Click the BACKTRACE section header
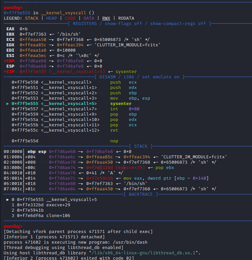 pos(141,194)
